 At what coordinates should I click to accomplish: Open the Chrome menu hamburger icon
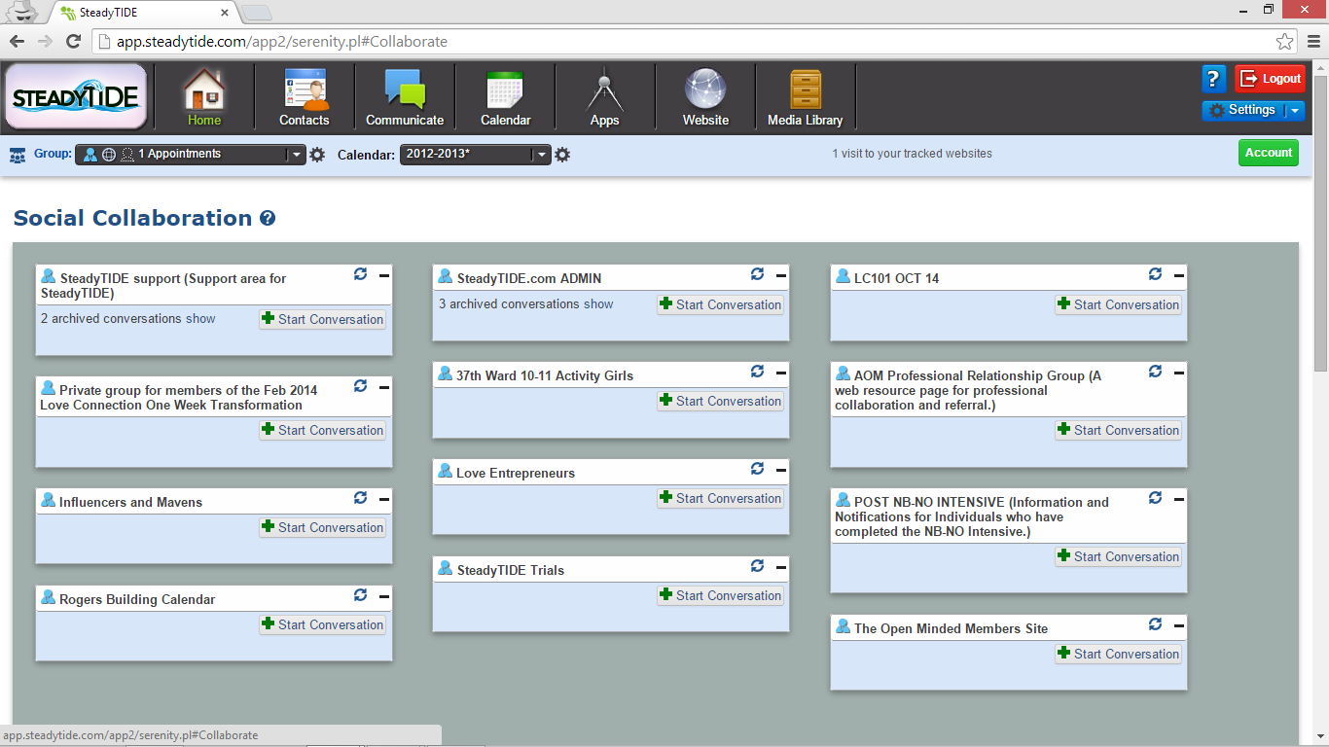tap(1314, 42)
